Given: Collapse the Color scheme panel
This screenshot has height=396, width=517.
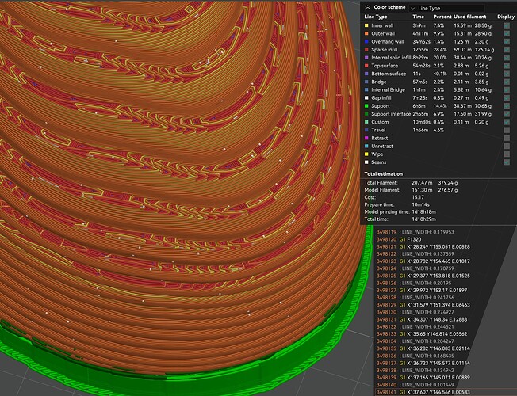Looking at the screenshot, I should (368, 7).
